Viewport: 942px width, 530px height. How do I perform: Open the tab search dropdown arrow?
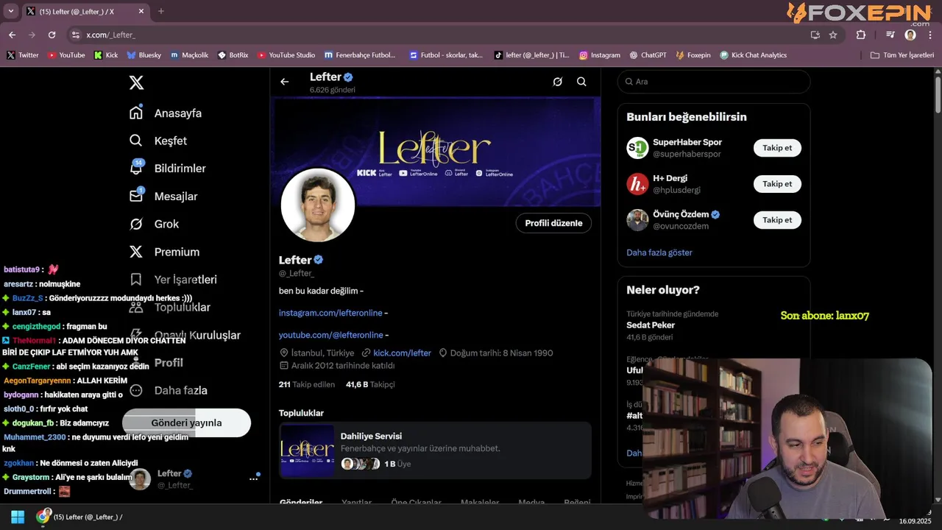pos(10,11)
